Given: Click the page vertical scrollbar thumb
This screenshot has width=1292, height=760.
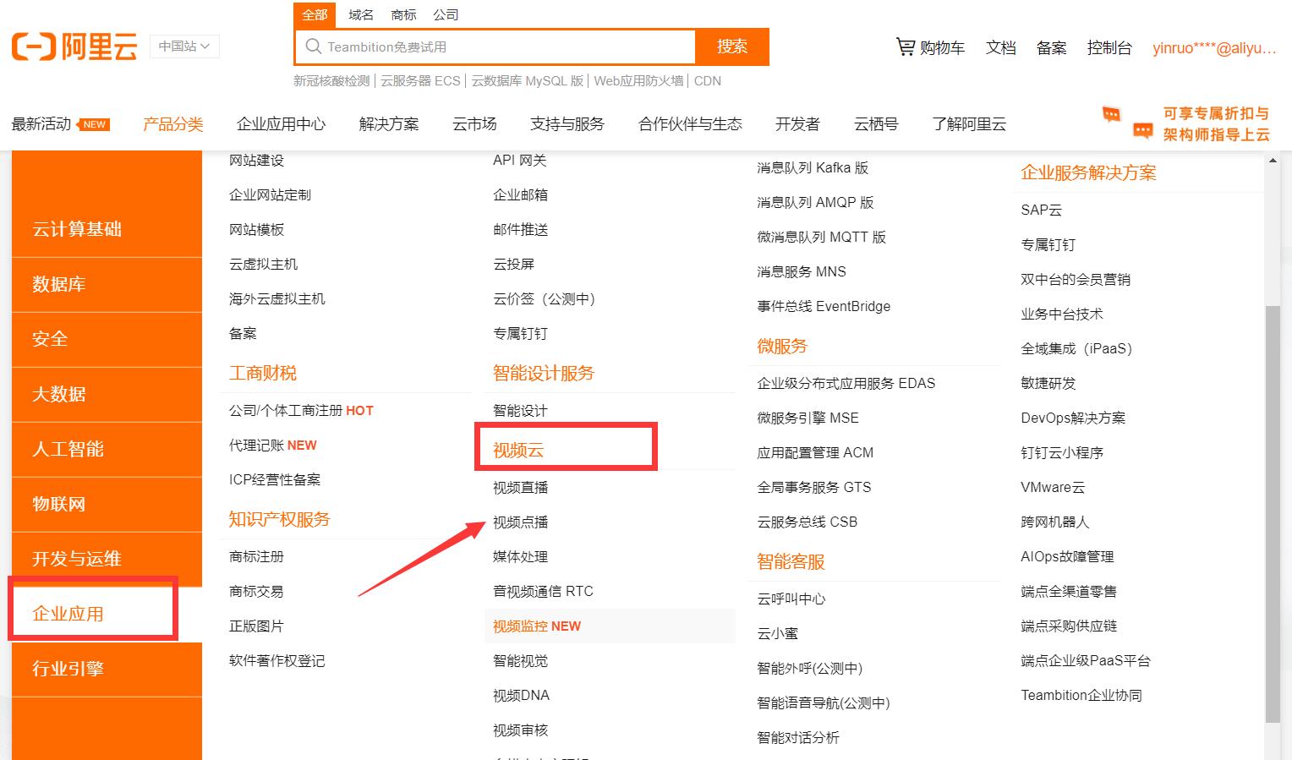Looking at the screenshot, I should [x=1273, y=514].
